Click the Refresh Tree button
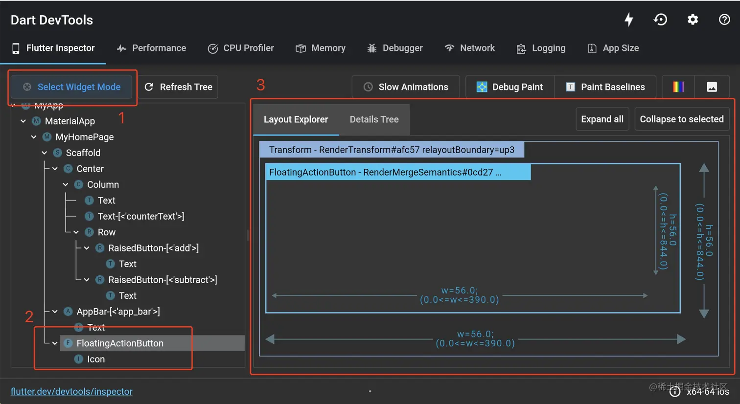This screenshot has width=740, height=404. coord(179,87)
